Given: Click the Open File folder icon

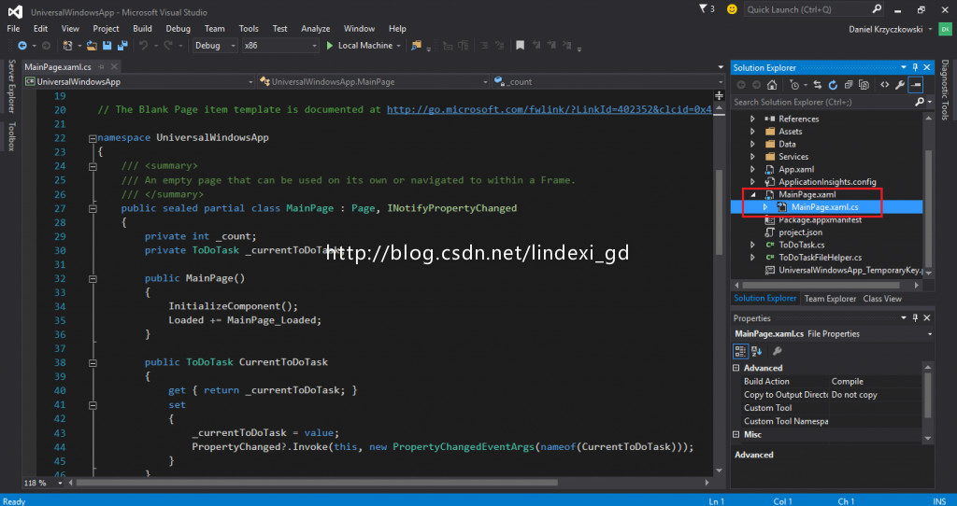Looking at the screenshot, I should (92, 46).
